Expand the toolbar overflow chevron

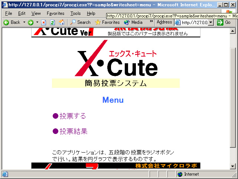151,21
